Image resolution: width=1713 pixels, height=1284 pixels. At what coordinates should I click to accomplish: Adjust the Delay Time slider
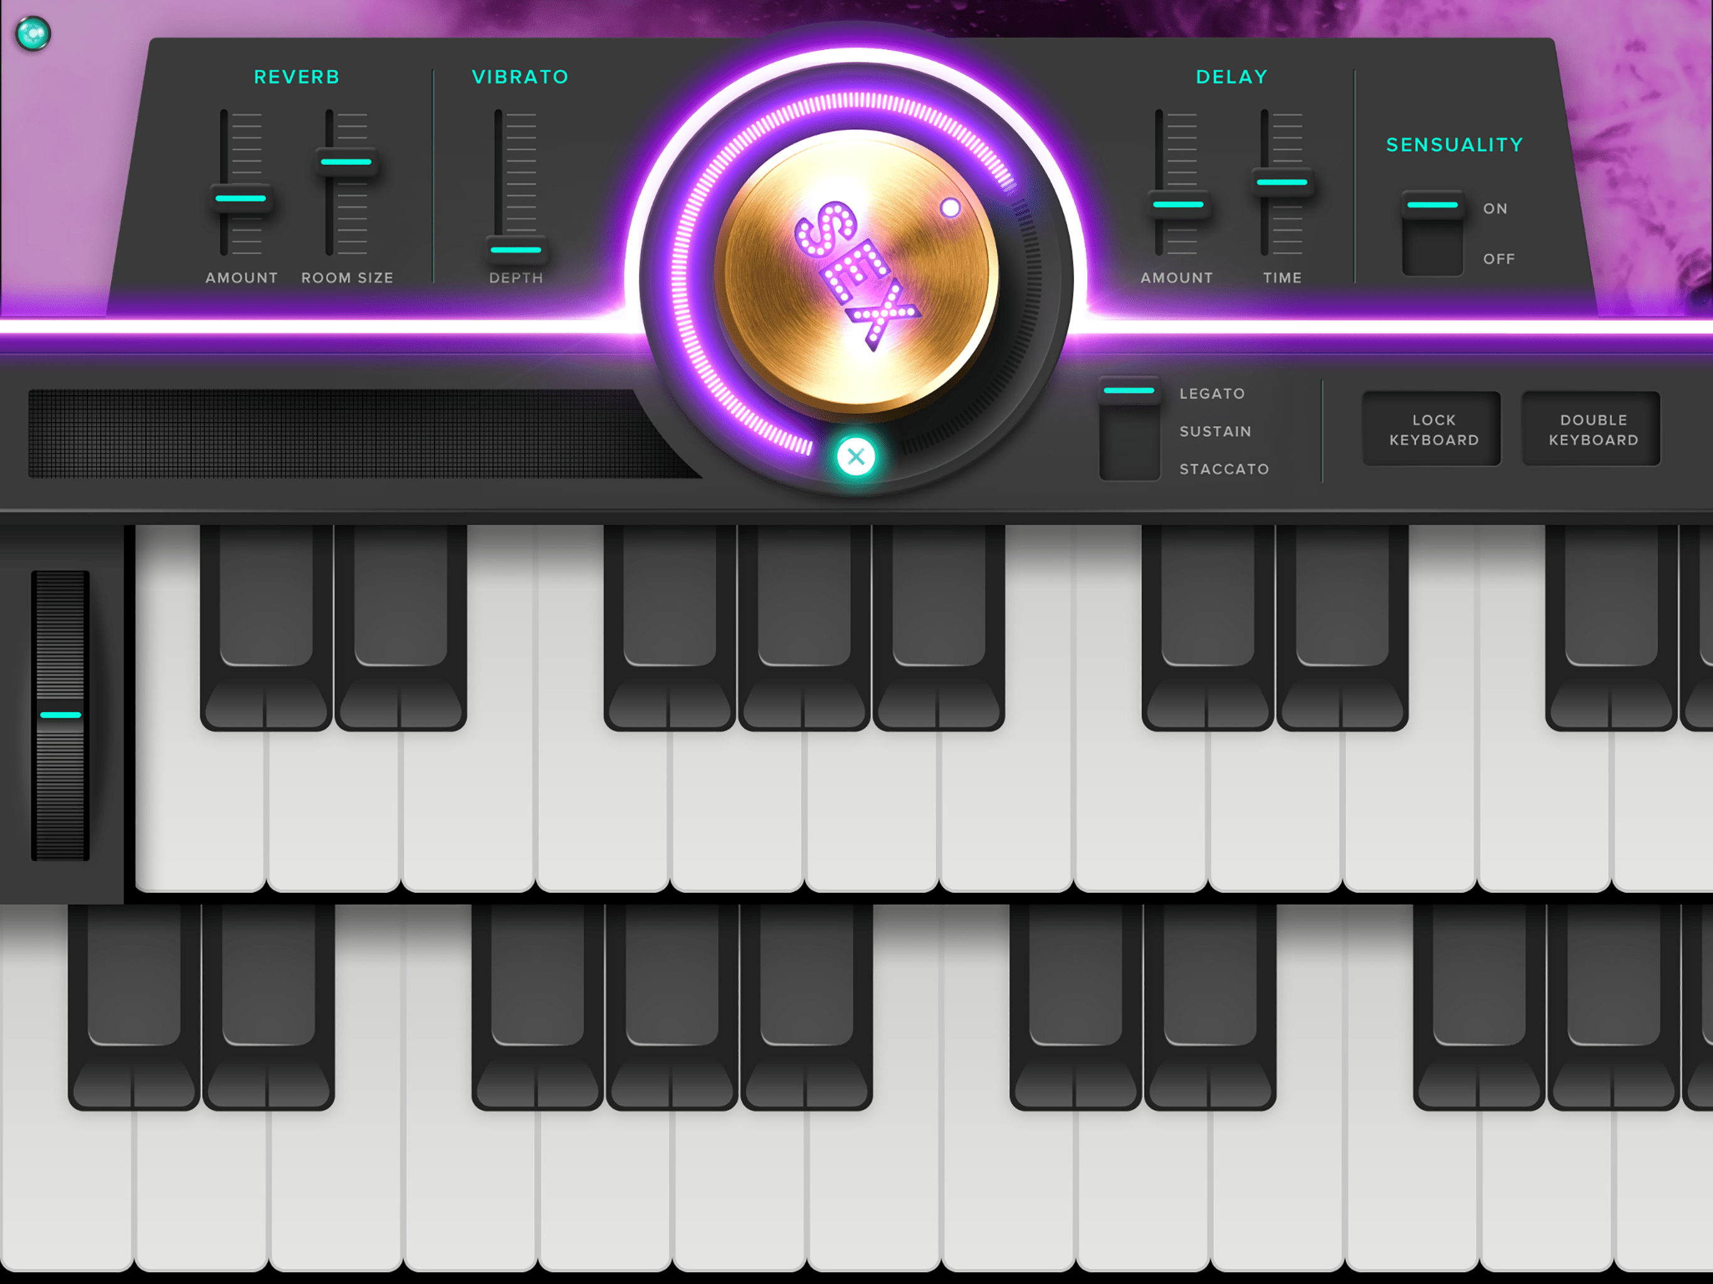click(1282, 181)
